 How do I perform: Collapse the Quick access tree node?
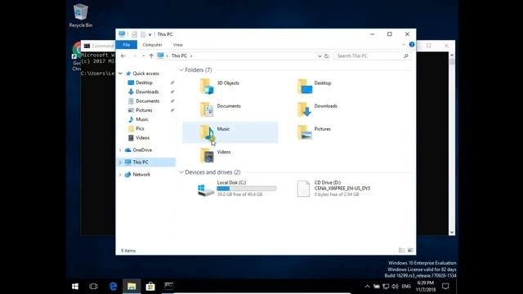point(120,73)
